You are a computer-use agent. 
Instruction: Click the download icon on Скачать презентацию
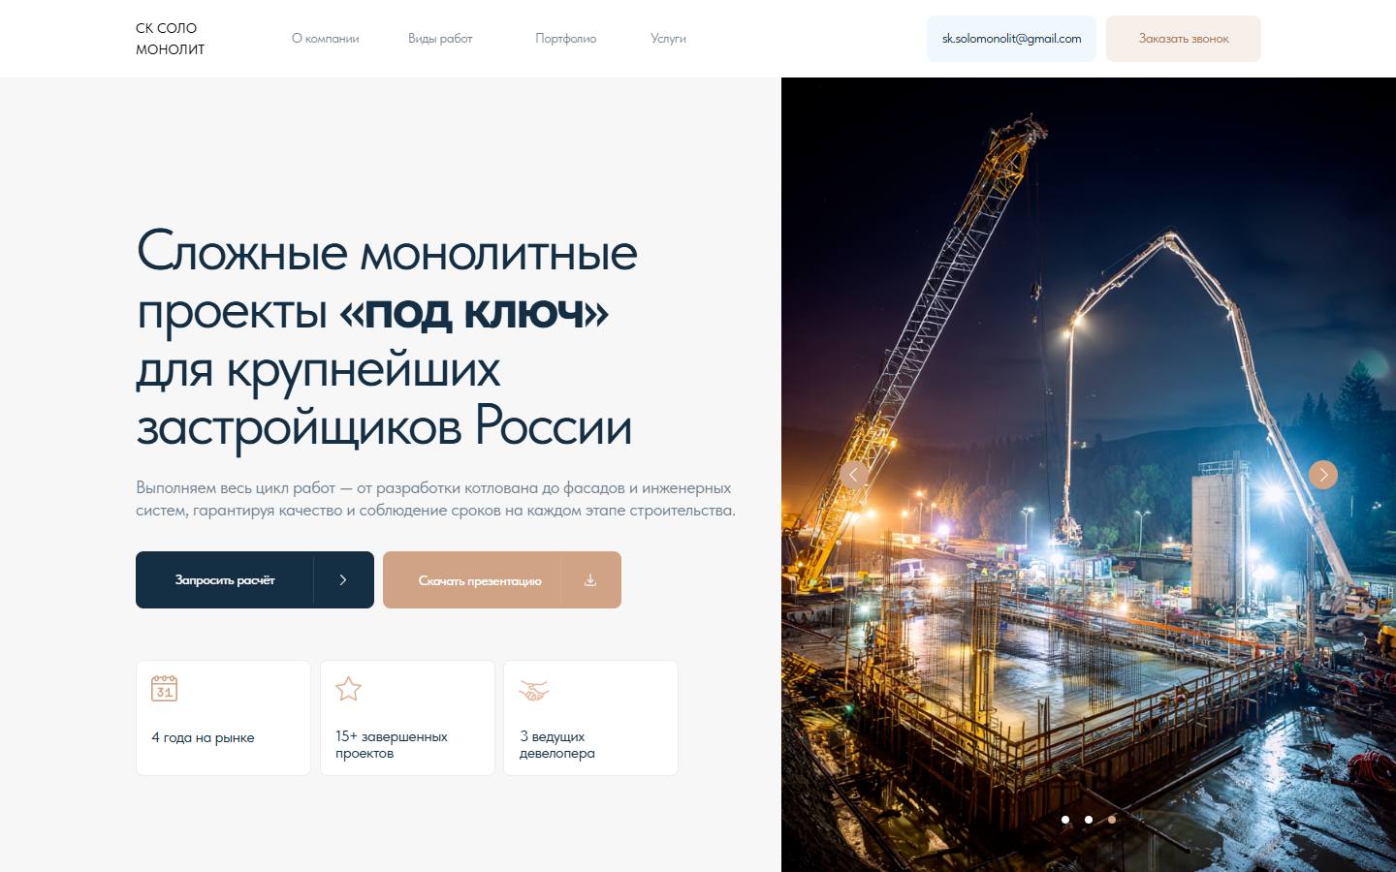590,579
